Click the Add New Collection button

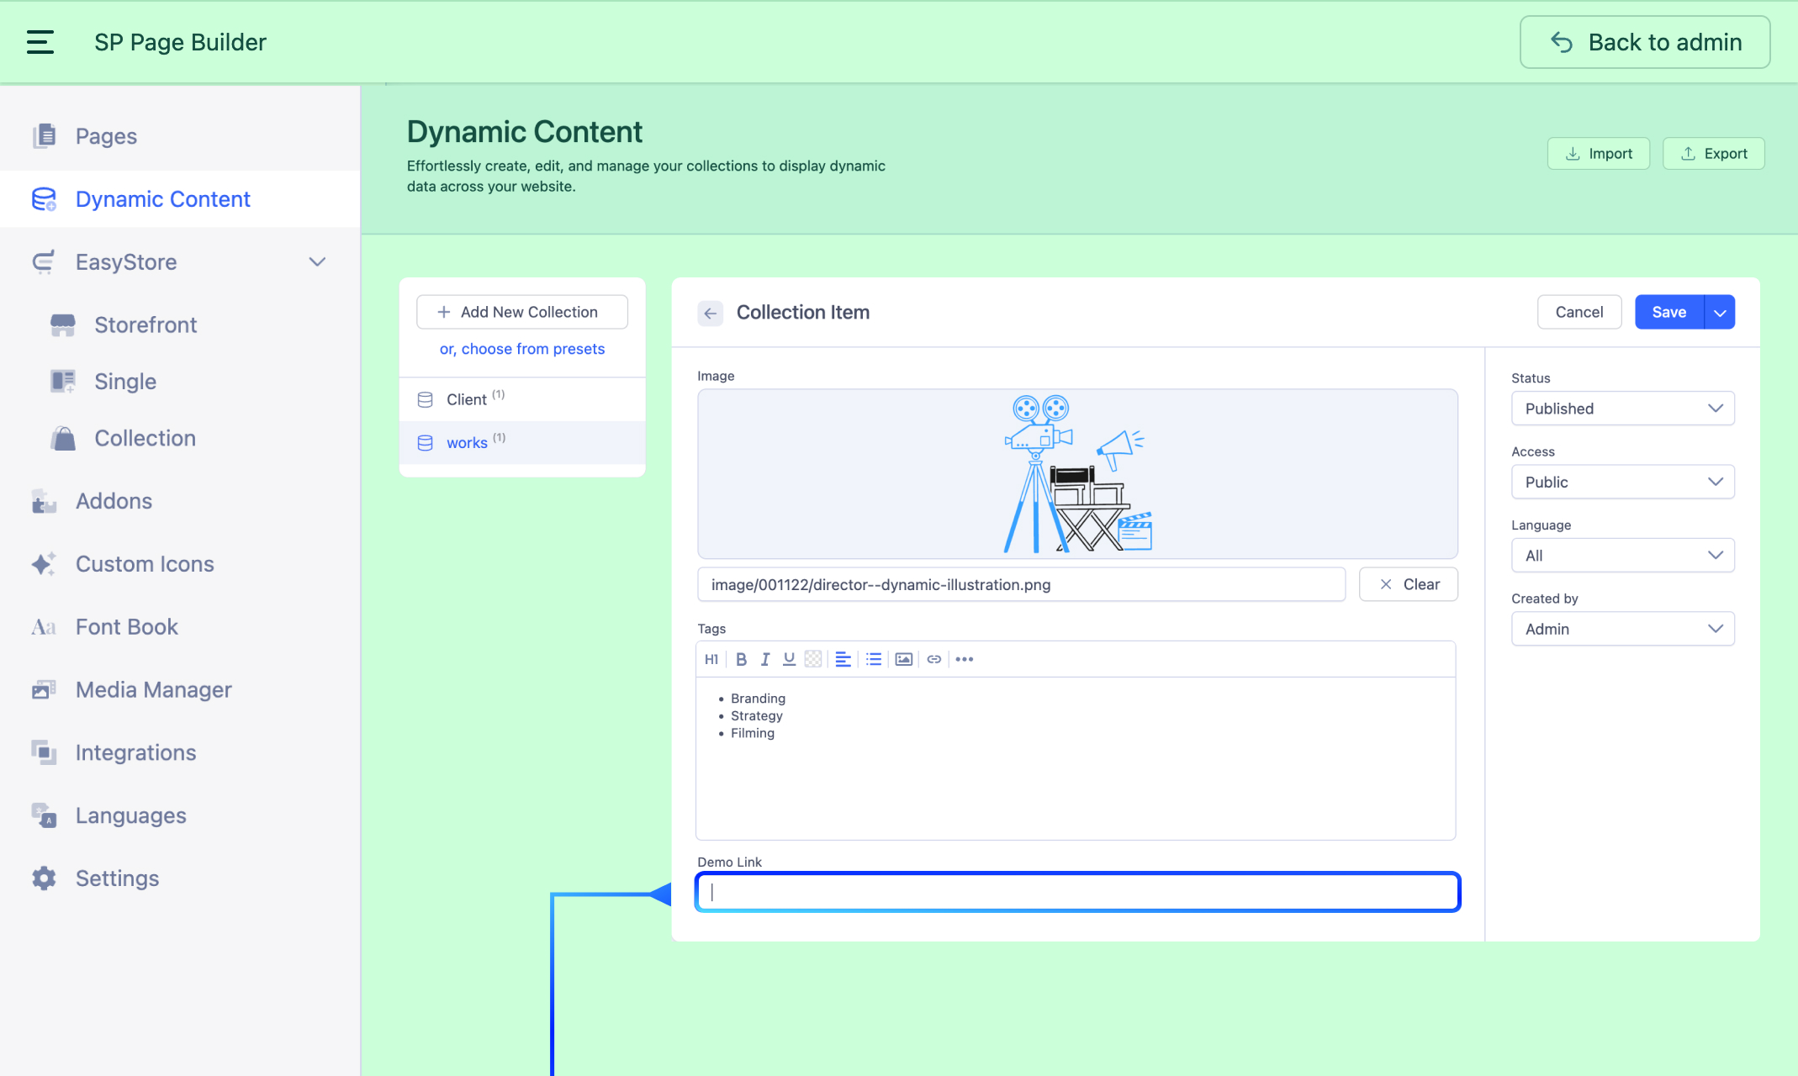tap(521, 312)
